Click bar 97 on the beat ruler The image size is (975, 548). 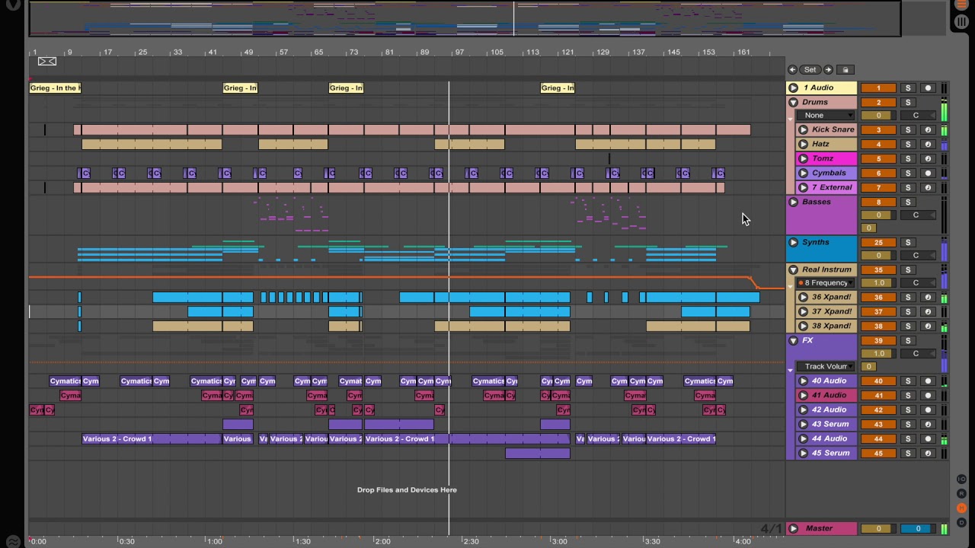click(459, 52)
